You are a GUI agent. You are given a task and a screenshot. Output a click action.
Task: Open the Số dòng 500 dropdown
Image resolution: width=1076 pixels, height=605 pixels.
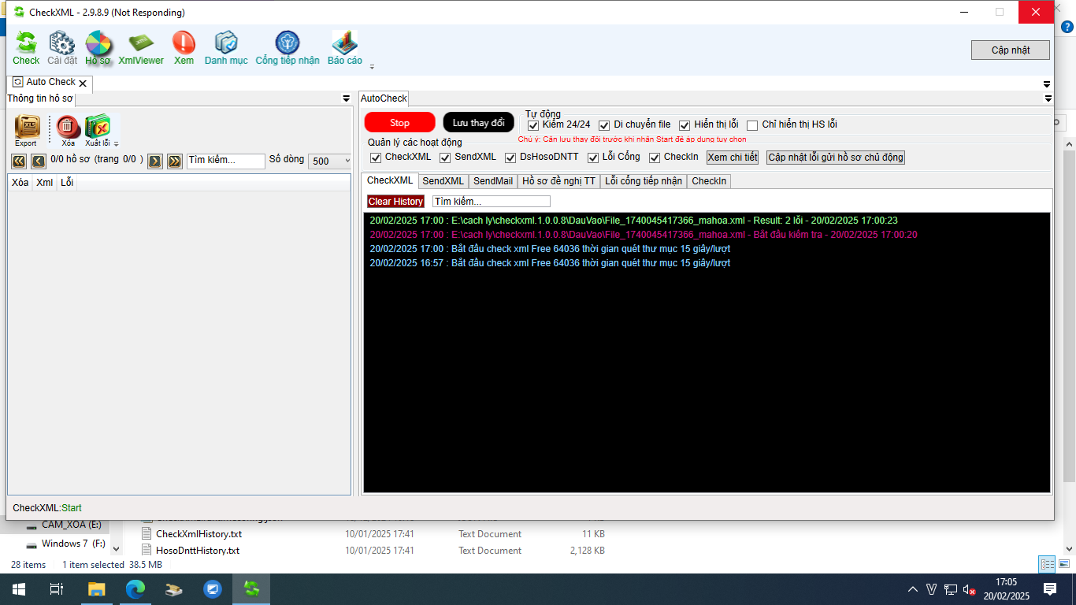pyautogui.click(x=330, y=161)
